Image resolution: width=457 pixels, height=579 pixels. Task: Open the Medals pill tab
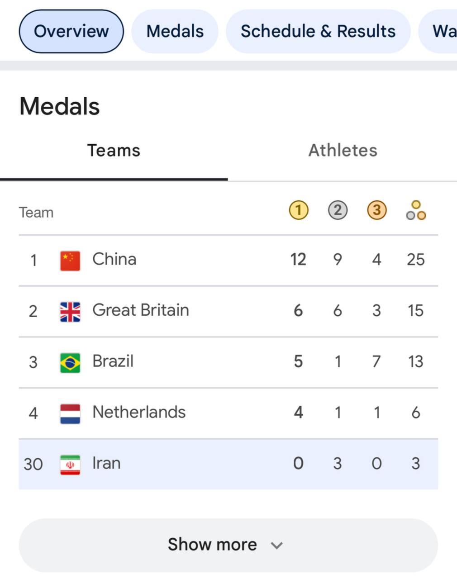[175, 31]
